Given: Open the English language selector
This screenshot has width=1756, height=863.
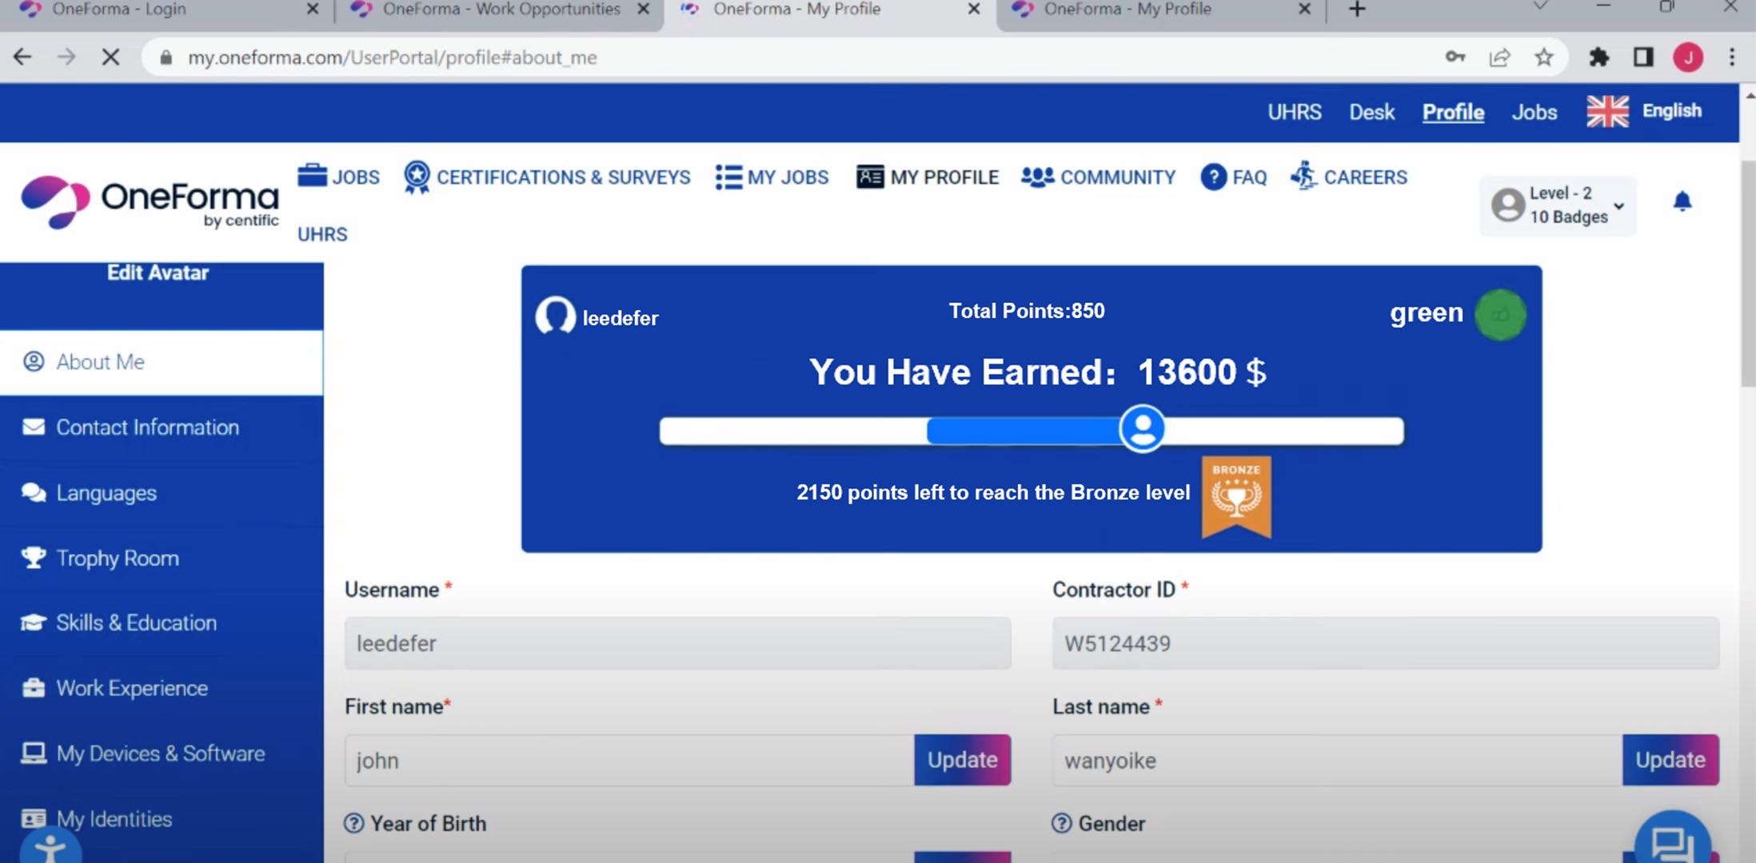Looking at the screenshot, I should tap(1644, 111).
